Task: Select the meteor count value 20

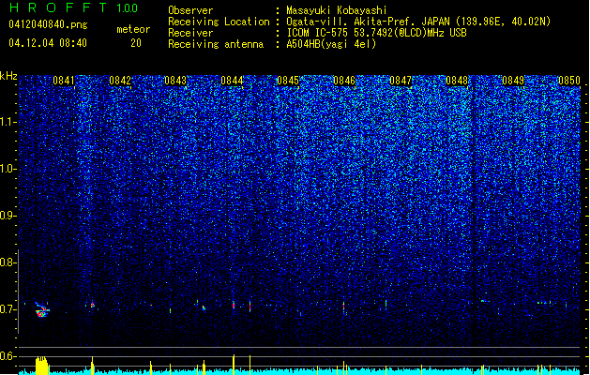Action: point(136,43)
